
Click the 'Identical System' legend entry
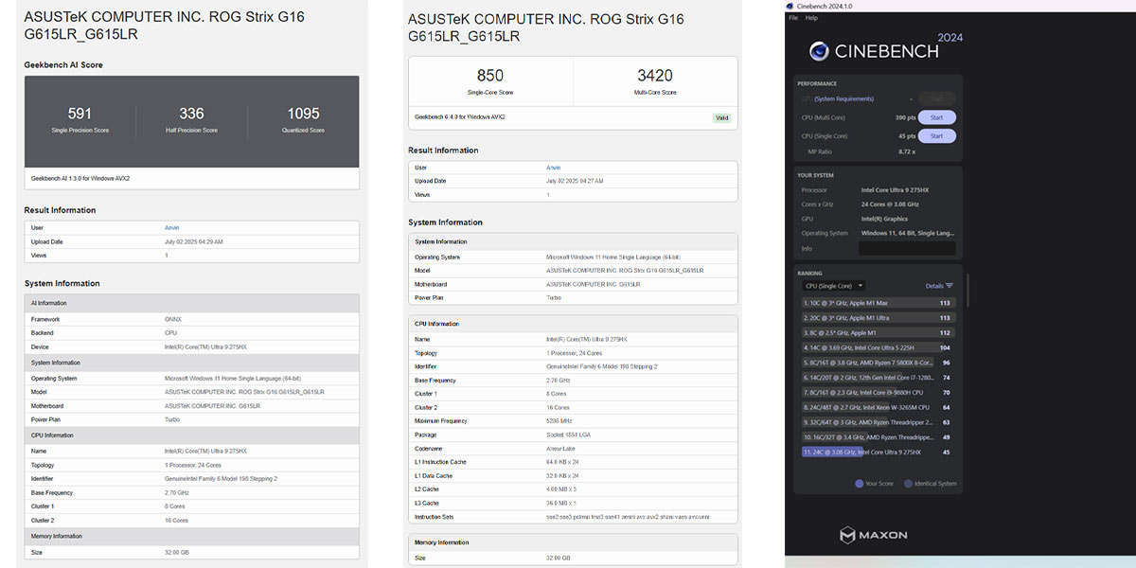point(931,484)
